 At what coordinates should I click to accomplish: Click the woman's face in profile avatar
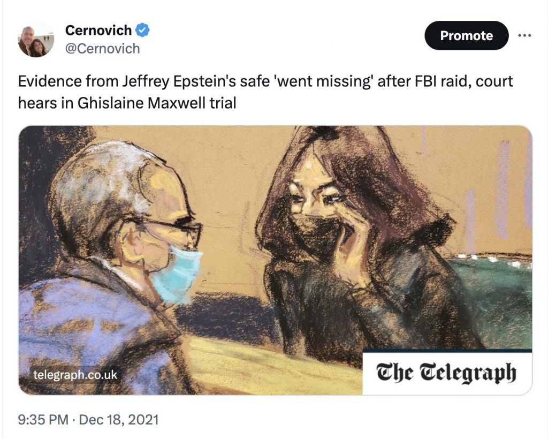(x=39, y=47)
